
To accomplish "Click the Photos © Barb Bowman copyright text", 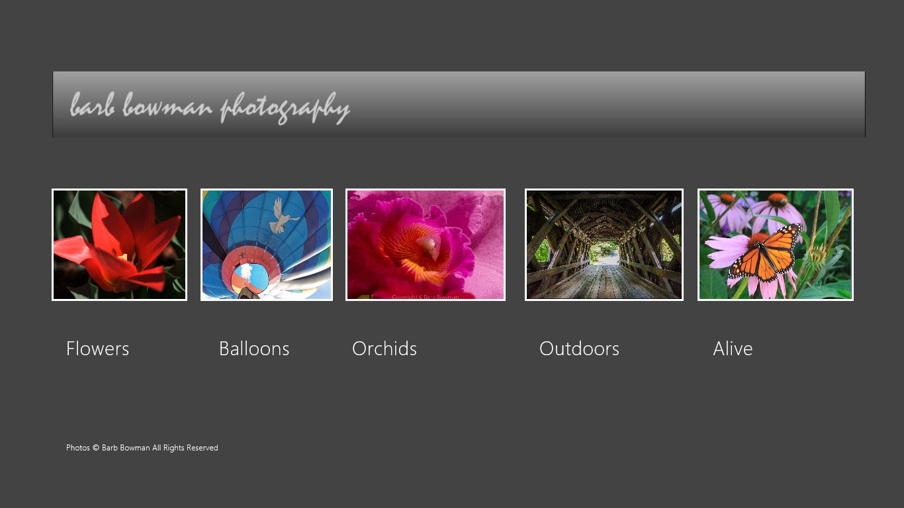I will tap(108, 448).
